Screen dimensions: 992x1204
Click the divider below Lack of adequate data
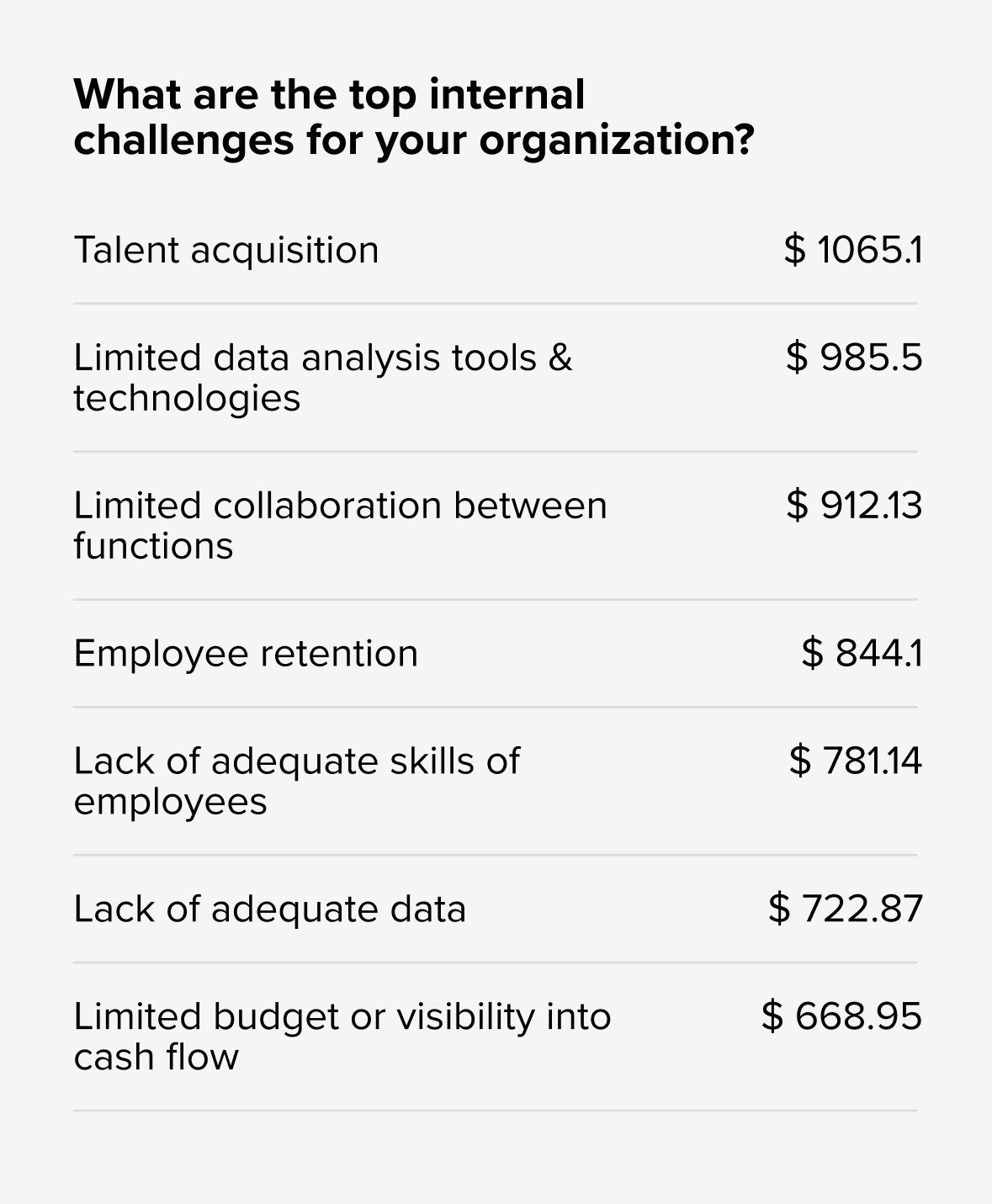(495, 963)
